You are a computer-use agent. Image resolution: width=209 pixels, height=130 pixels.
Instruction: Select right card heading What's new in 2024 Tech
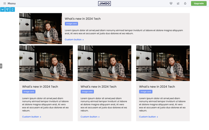pos(157,87)
